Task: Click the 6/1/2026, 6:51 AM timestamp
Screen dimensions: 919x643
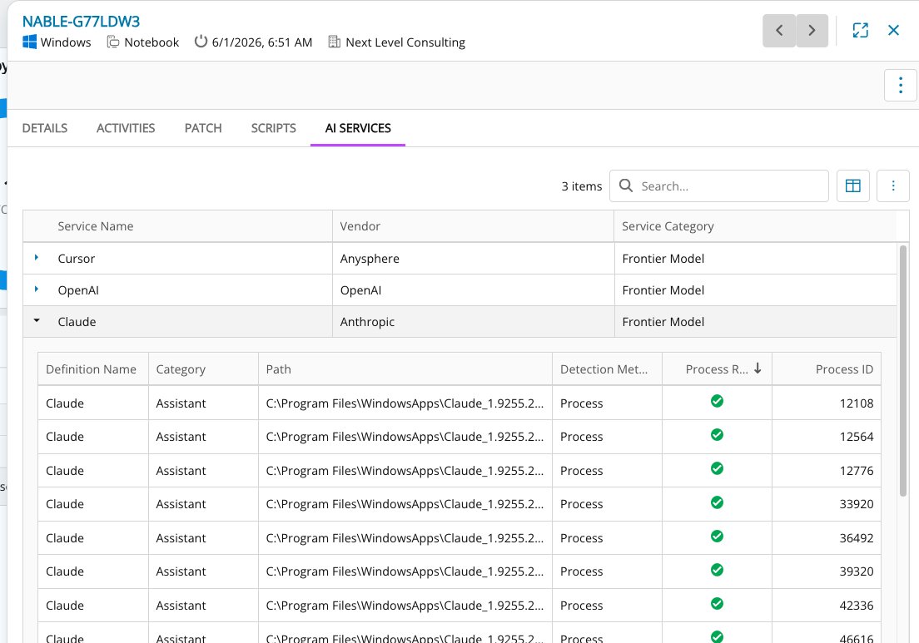Action: pos(262,42)
